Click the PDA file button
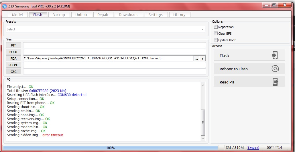 pos(13,59)
